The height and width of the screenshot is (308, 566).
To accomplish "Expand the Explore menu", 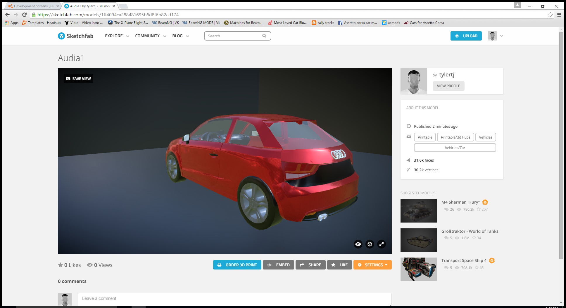I will 117,36.
